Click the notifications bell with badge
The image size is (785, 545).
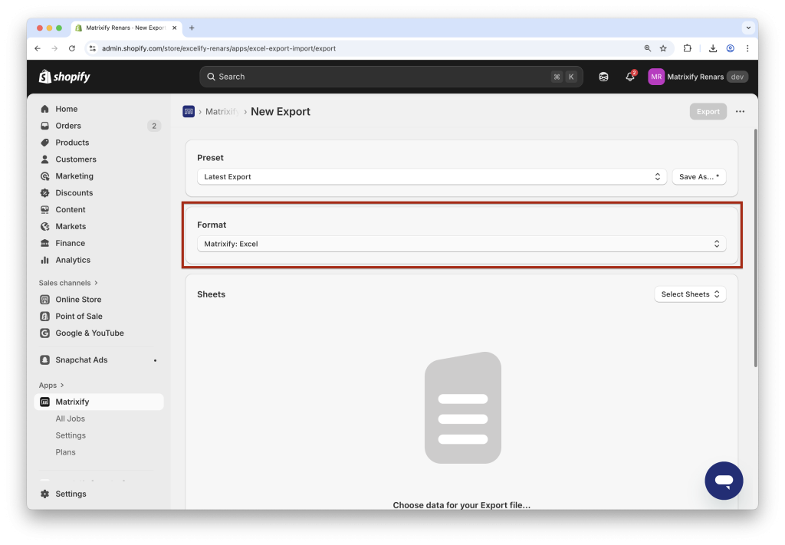[x=629, y=77]
